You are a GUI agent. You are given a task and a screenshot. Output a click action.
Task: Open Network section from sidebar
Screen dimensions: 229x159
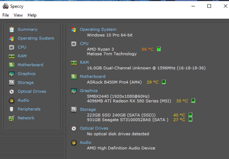tap(26, 118)
